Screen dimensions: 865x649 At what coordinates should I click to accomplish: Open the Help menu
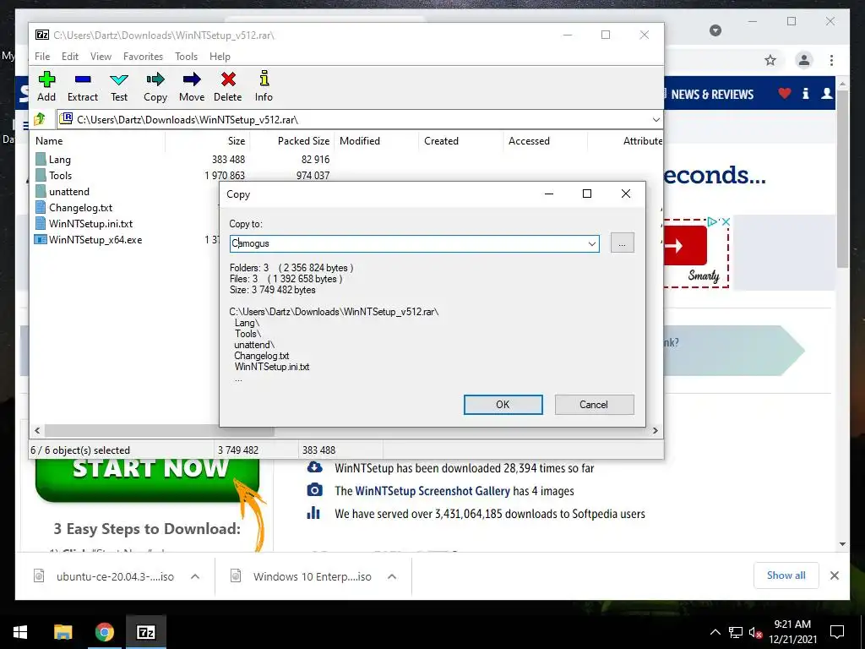pyautogui.click(x=220, y=57)
